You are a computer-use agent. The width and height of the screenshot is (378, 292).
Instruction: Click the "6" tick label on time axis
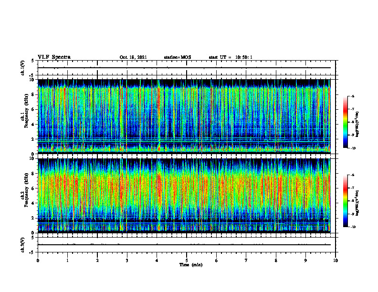click(x=217, y=261)
